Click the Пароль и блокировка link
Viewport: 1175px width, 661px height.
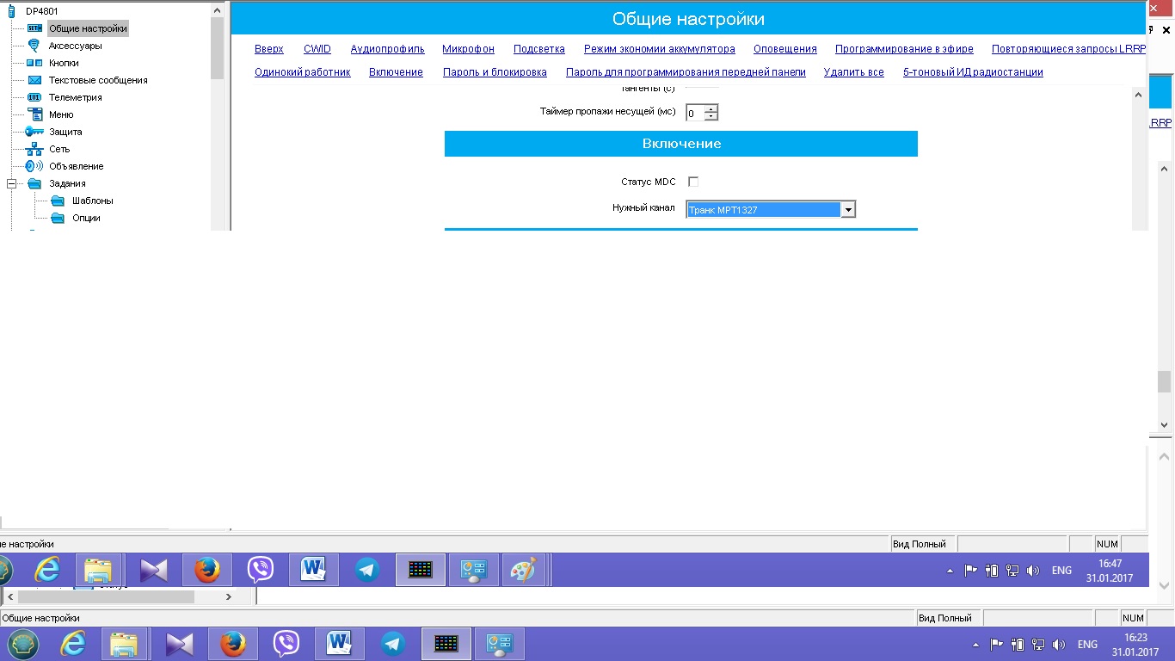(495, 72)
